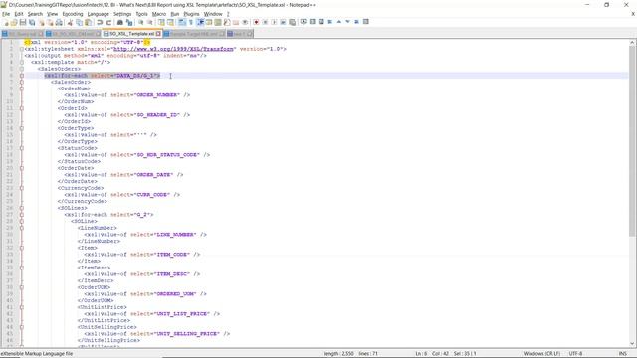Cut selection using scissors icon
637x358 pixels.
click(70, 22)
